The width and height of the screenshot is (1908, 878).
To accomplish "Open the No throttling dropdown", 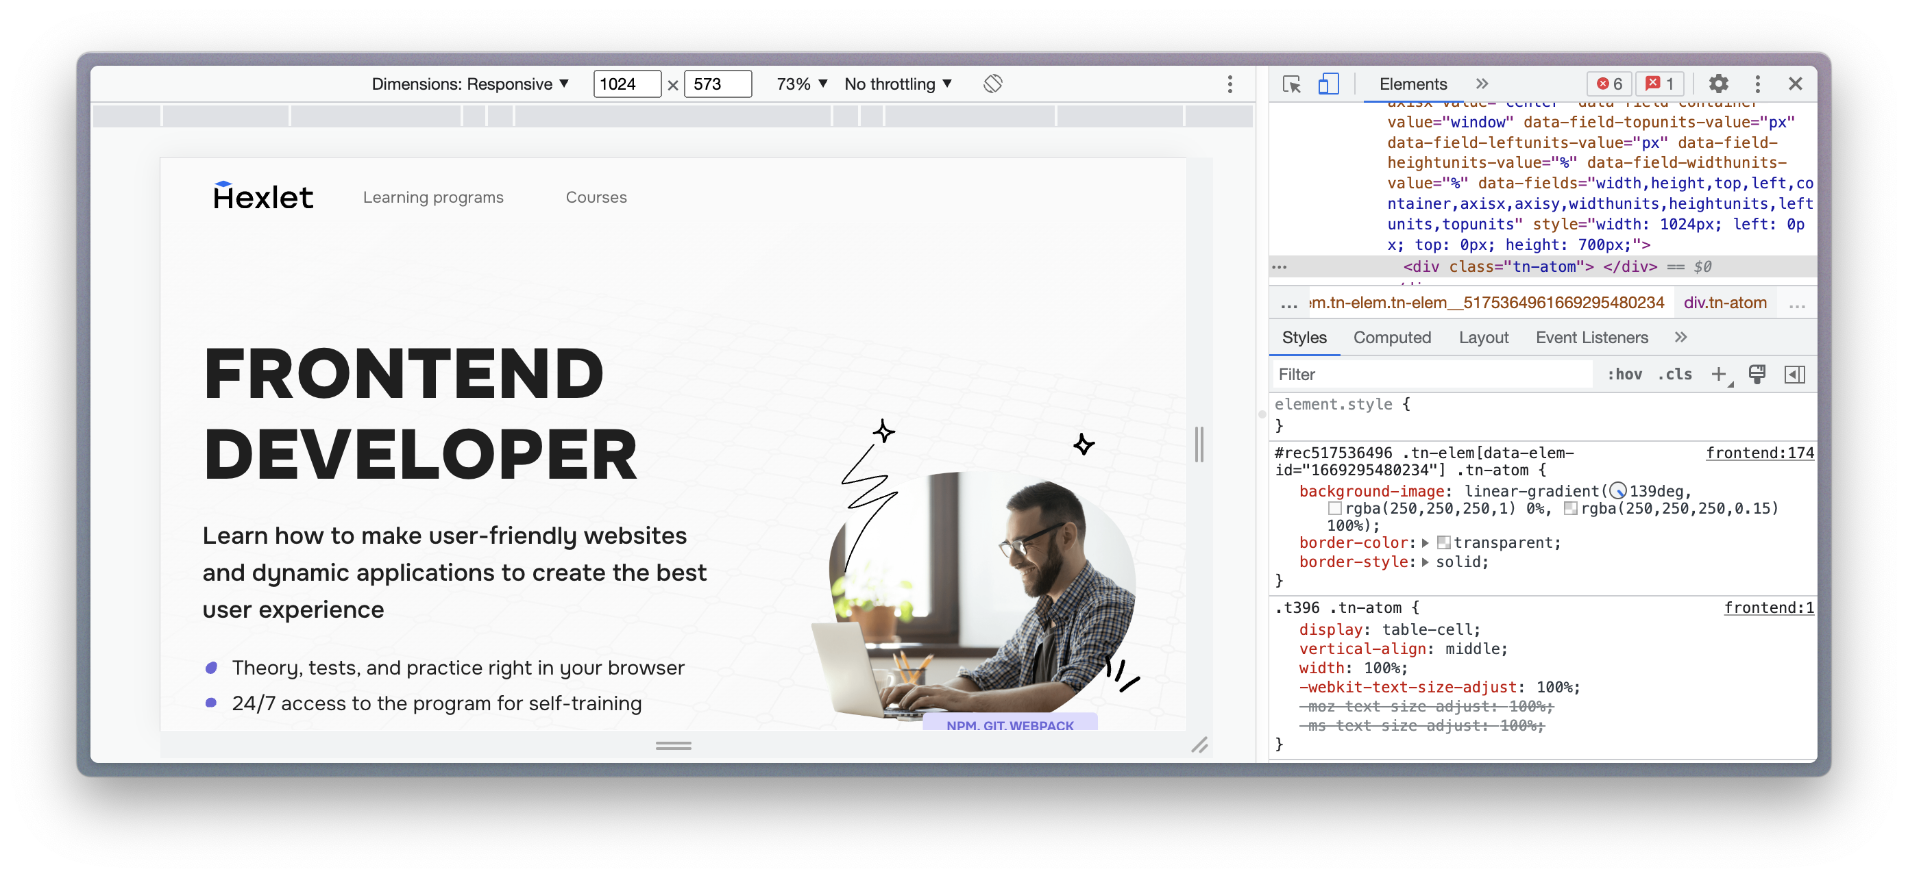I will coord(898,84).
